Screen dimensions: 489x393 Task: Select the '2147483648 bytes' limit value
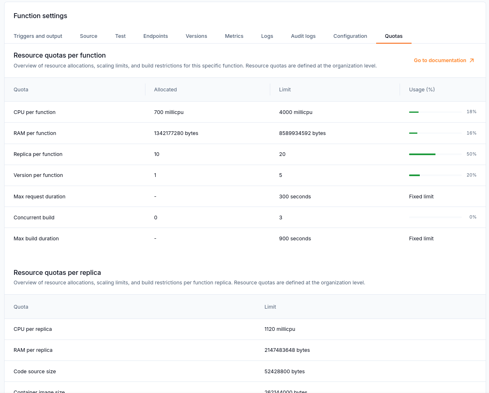tap(287, 350)
